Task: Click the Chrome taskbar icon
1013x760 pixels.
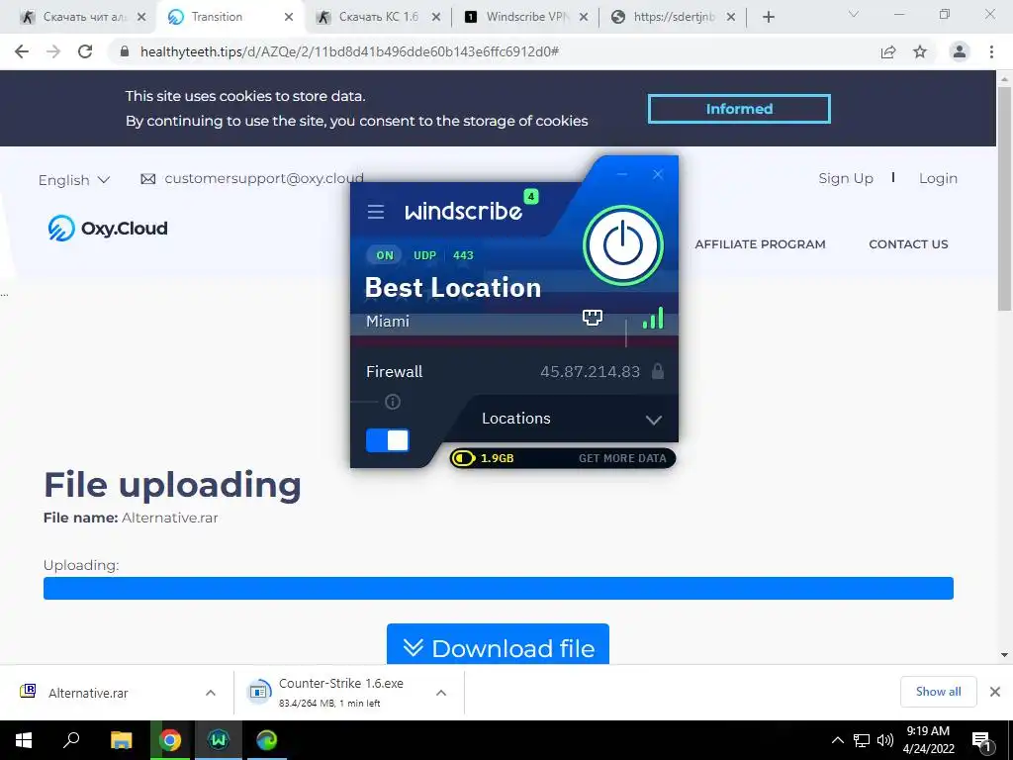Action: (x=170, y=740)
